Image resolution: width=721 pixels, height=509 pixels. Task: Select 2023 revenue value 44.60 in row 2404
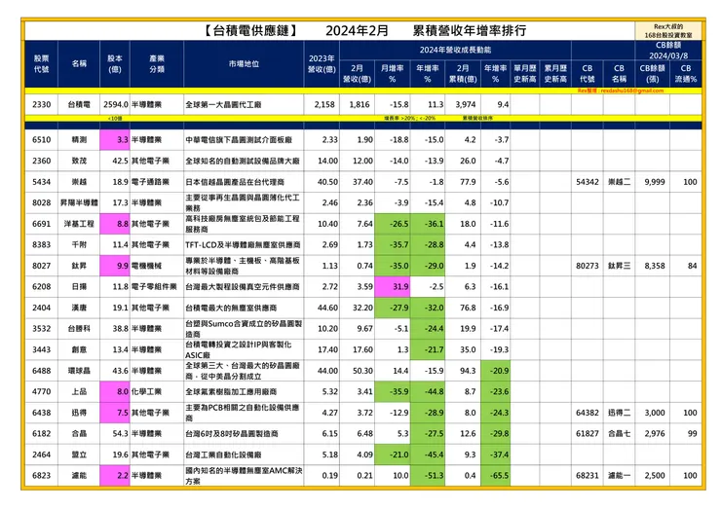point(322,308)
